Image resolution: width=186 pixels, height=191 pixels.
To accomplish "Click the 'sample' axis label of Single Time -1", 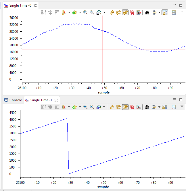I will [103, 187].
